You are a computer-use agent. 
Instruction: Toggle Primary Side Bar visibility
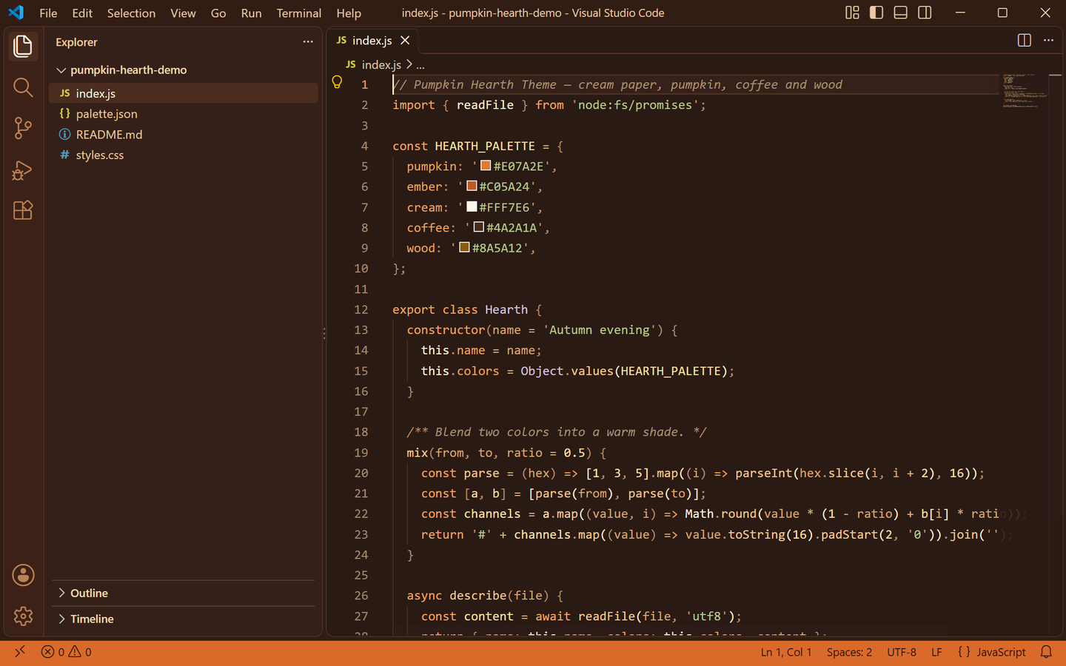(x=876, y=13)
